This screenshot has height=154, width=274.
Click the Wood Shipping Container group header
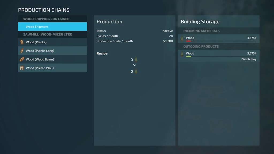(46, 19)
